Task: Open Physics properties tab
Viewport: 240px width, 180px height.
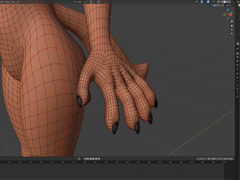Action: tap(237, 84)
